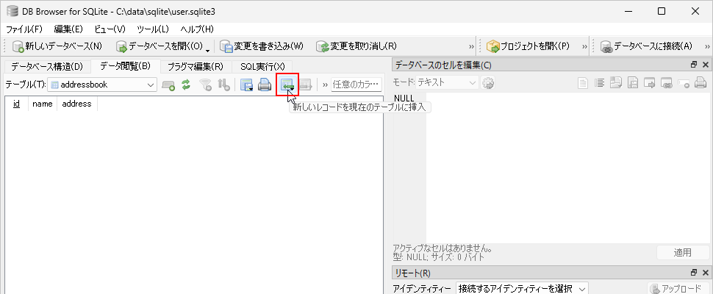Click Attach Database (データベースに接続) button

[647, 46]
